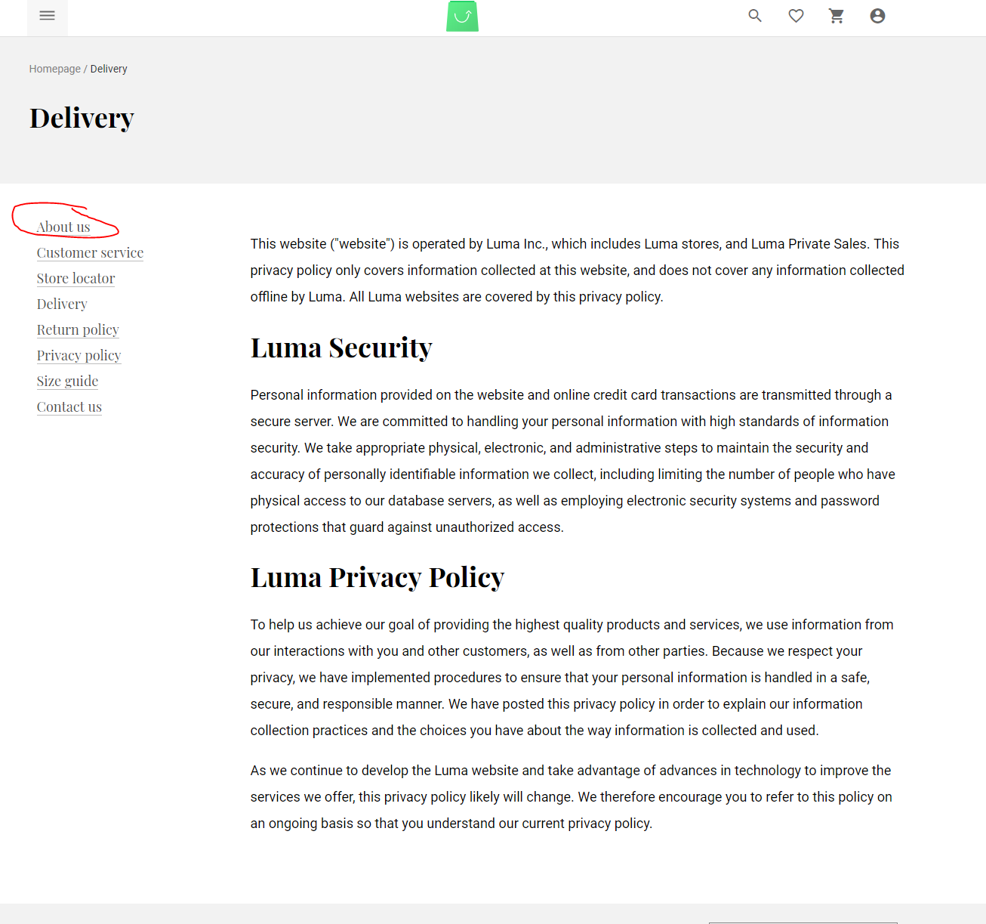View the shopping cart icon

click(836, 15)
